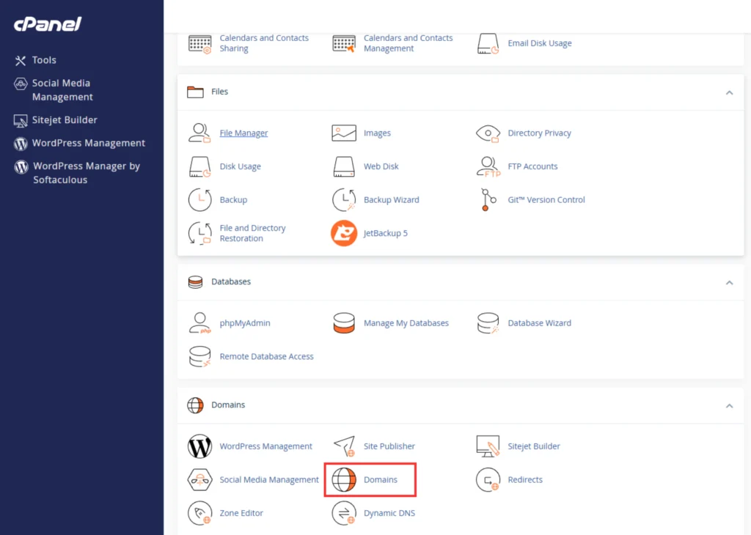Click the File Manager icon
The image size is (751, 535).
[x=199, y=133]
